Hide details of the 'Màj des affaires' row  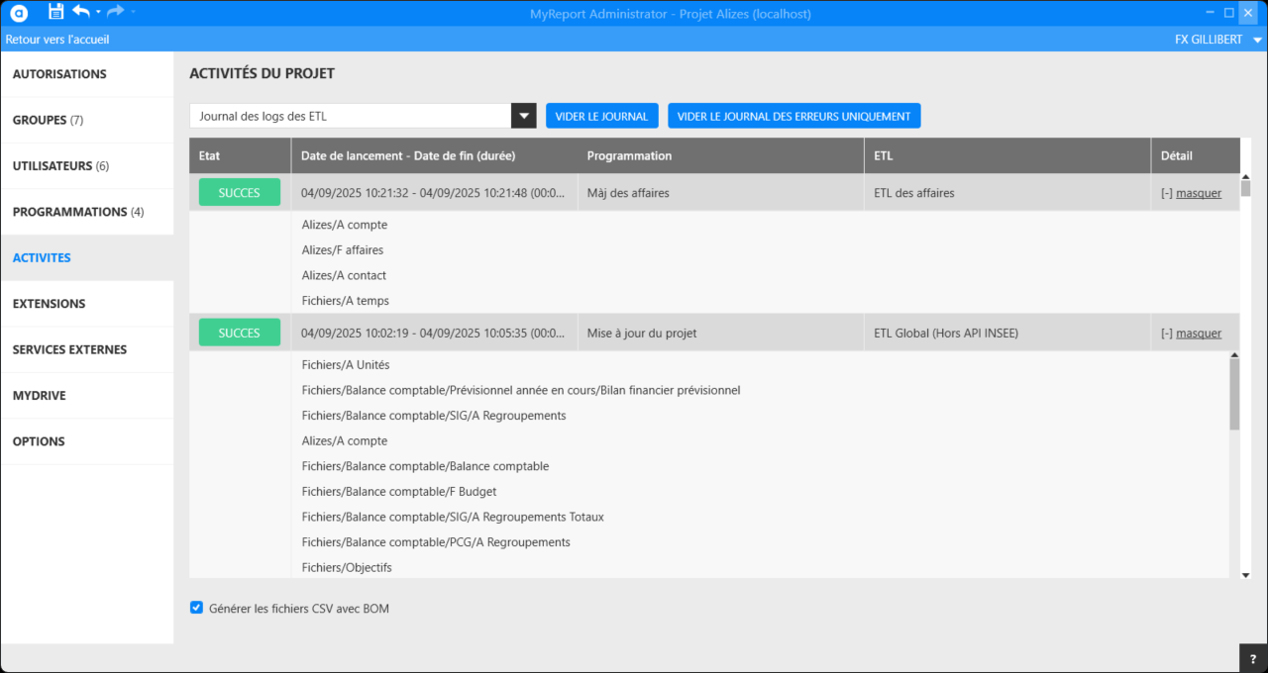click(1198, 193)
